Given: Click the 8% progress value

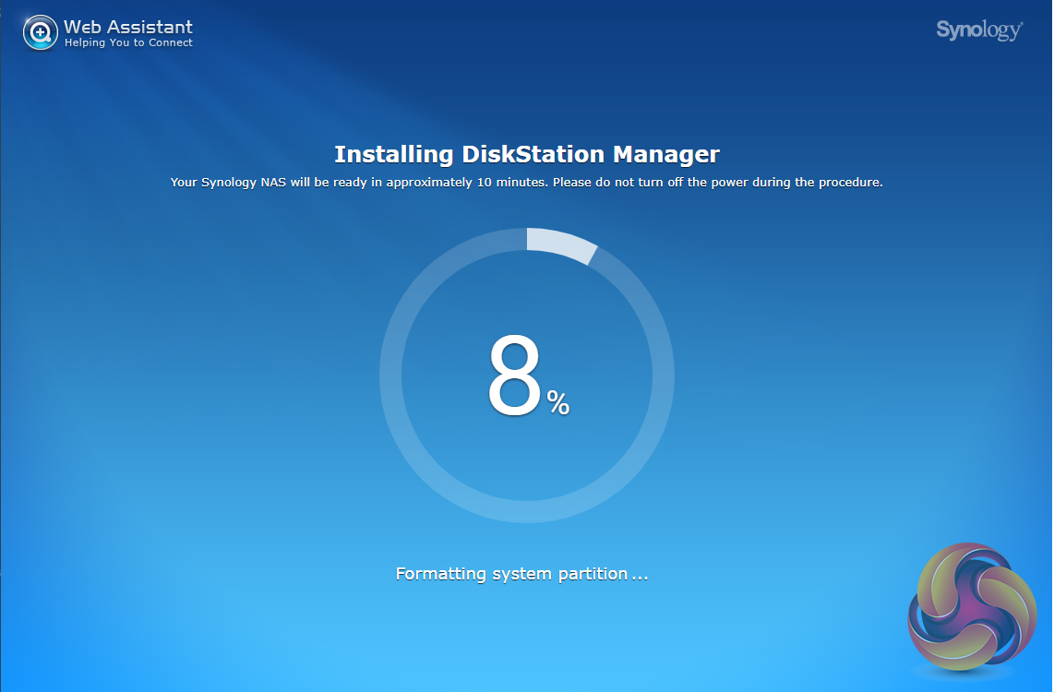Looking at the screenshot, I should (x=528, y=376).
